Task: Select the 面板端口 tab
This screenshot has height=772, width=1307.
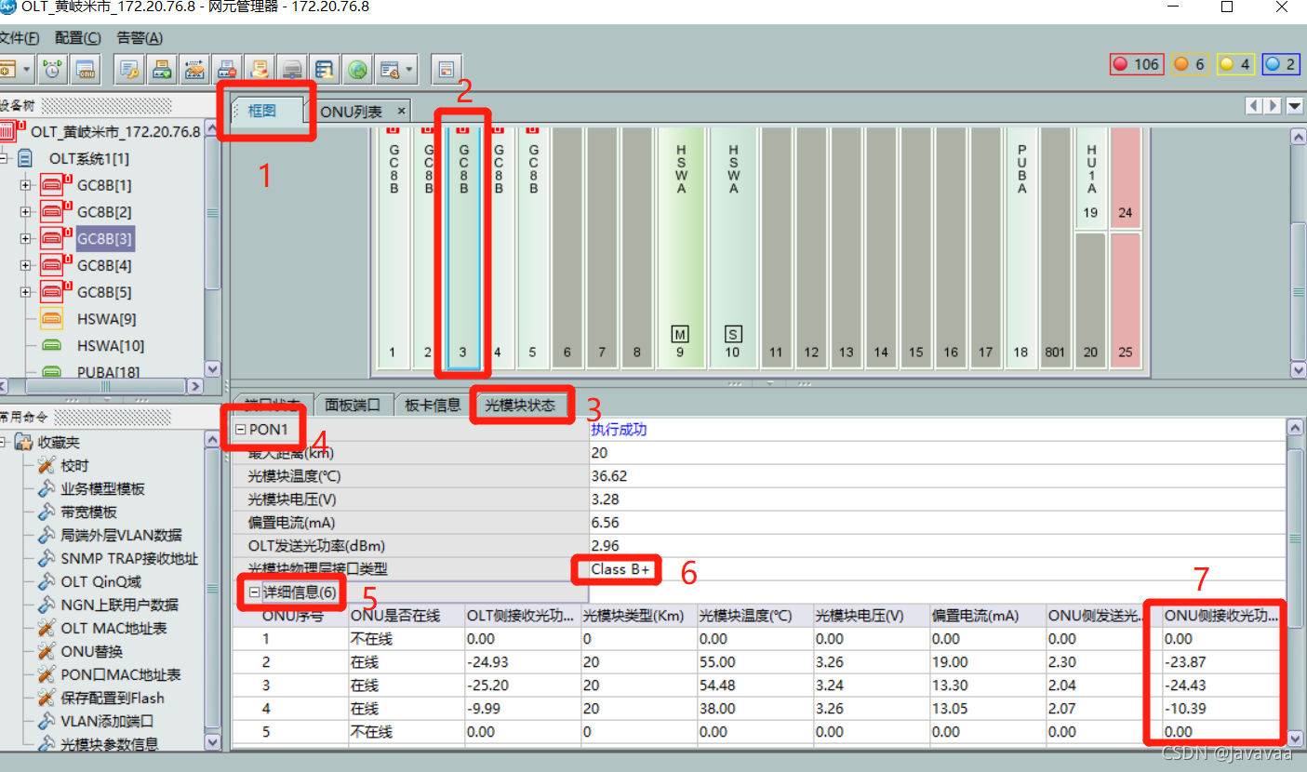Action: click(x=353, y=406)
